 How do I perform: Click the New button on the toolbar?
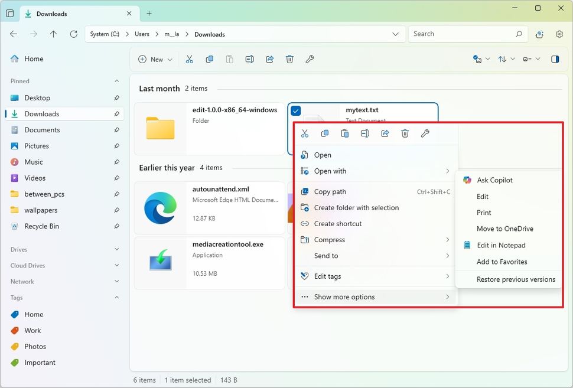[154, 59]
